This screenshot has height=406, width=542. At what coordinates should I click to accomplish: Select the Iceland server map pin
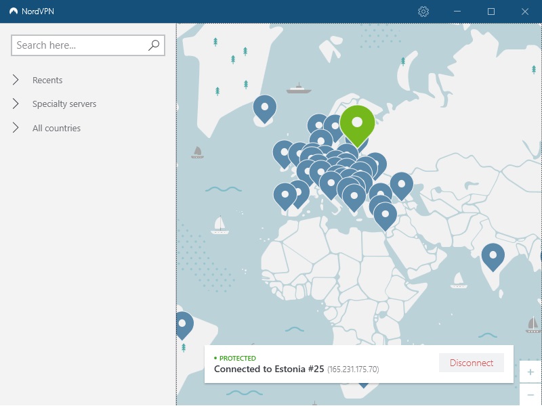[x=264, y=109]
